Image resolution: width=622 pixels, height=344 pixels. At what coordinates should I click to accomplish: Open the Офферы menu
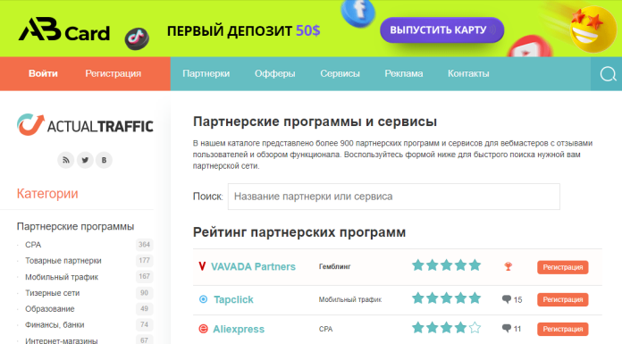pos(275,73)
